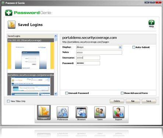Minimize the Password Genie window
Viewport: 163px width, 138px height.
pyautogui.click(x=147, y=2)
